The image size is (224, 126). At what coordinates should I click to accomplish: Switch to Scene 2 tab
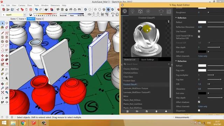[x=39, y=19]
